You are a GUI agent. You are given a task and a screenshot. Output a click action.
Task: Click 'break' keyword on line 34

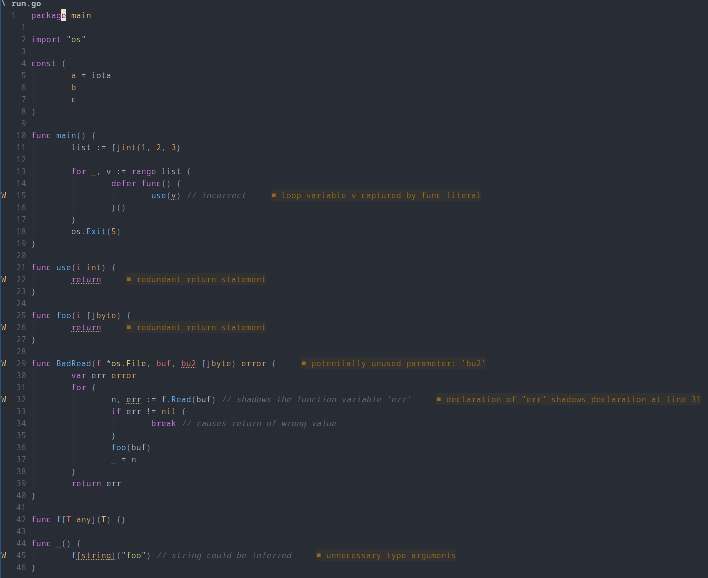[164, 423]
